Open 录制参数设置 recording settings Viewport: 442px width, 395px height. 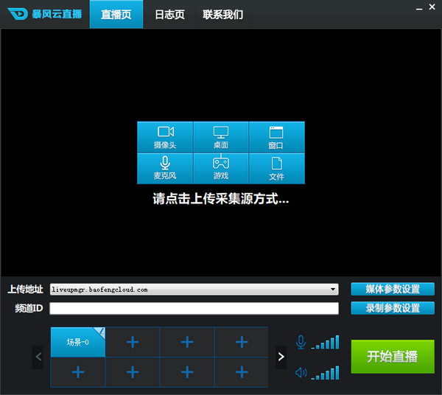[393, 308]
